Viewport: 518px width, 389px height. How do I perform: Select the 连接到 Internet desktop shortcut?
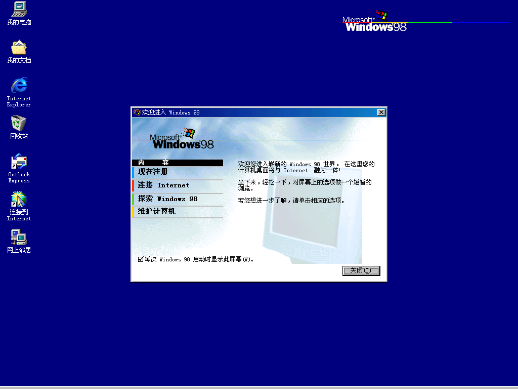[x=19, y=200]
